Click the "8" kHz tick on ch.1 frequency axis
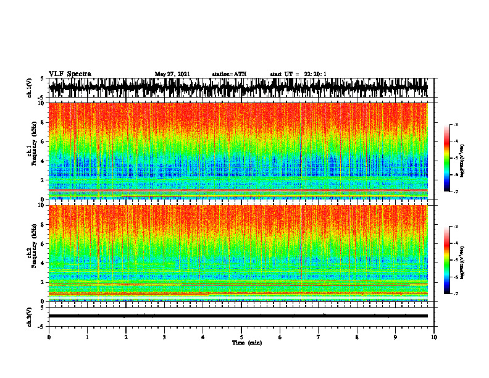Viewport: 489px width, 378px height. (x=43, y=122)
